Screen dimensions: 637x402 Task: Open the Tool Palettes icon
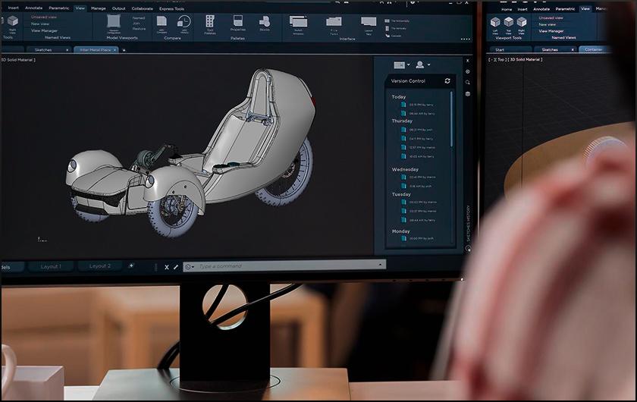209,23
